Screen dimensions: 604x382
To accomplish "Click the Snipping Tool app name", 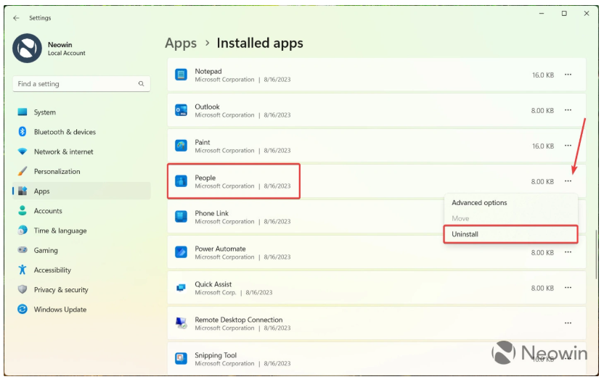I will point(216,355).
